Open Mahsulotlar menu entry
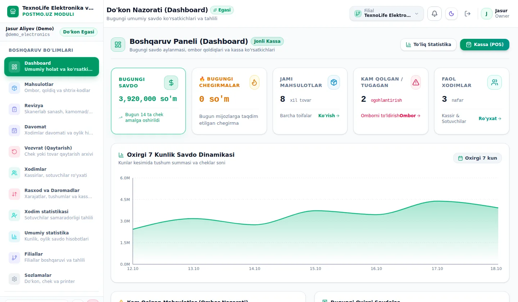The width and height of the screenshot is (518, 302). click(x=51, y=88)
